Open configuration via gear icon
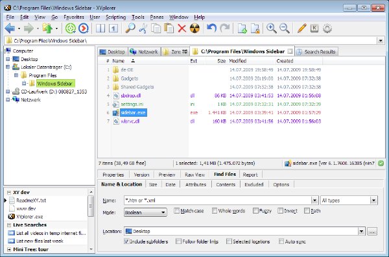The width and height of the screenshot is (389, 257). 327,29
